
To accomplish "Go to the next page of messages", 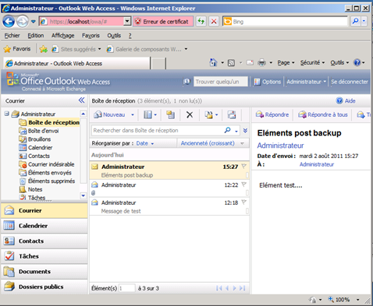I will coord(234,288).
